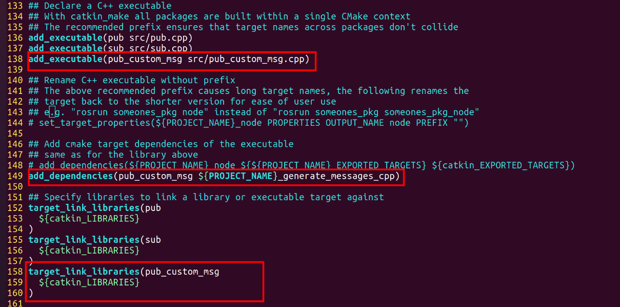620x307 pixels.
Task: Click the cursor block in 'e.g.' line 143
Action: pyautogui.click(x=52, y=112)
